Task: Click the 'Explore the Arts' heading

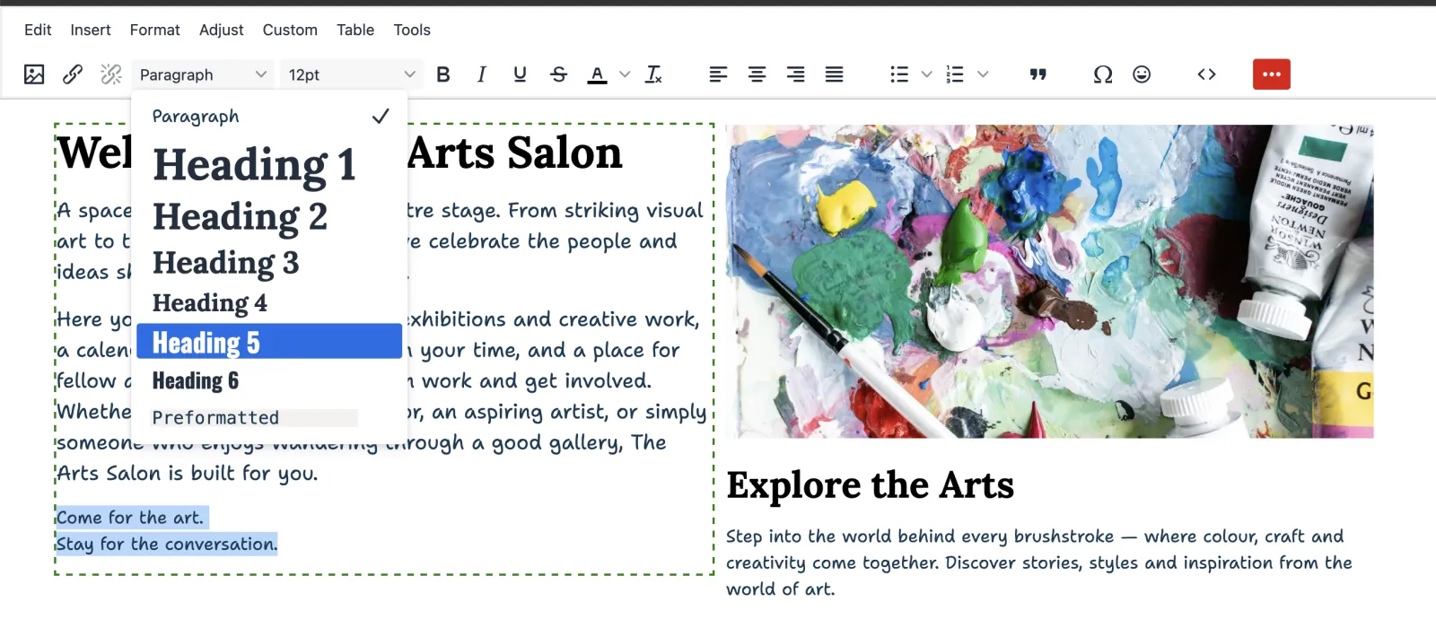Action: (871, 485)
